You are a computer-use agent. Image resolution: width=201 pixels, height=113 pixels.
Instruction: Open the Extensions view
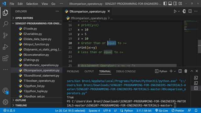click(x=5, y=58)
